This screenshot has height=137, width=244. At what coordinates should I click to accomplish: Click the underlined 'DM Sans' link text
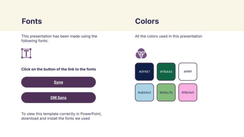pyautogui.click(x=58, y=98)
